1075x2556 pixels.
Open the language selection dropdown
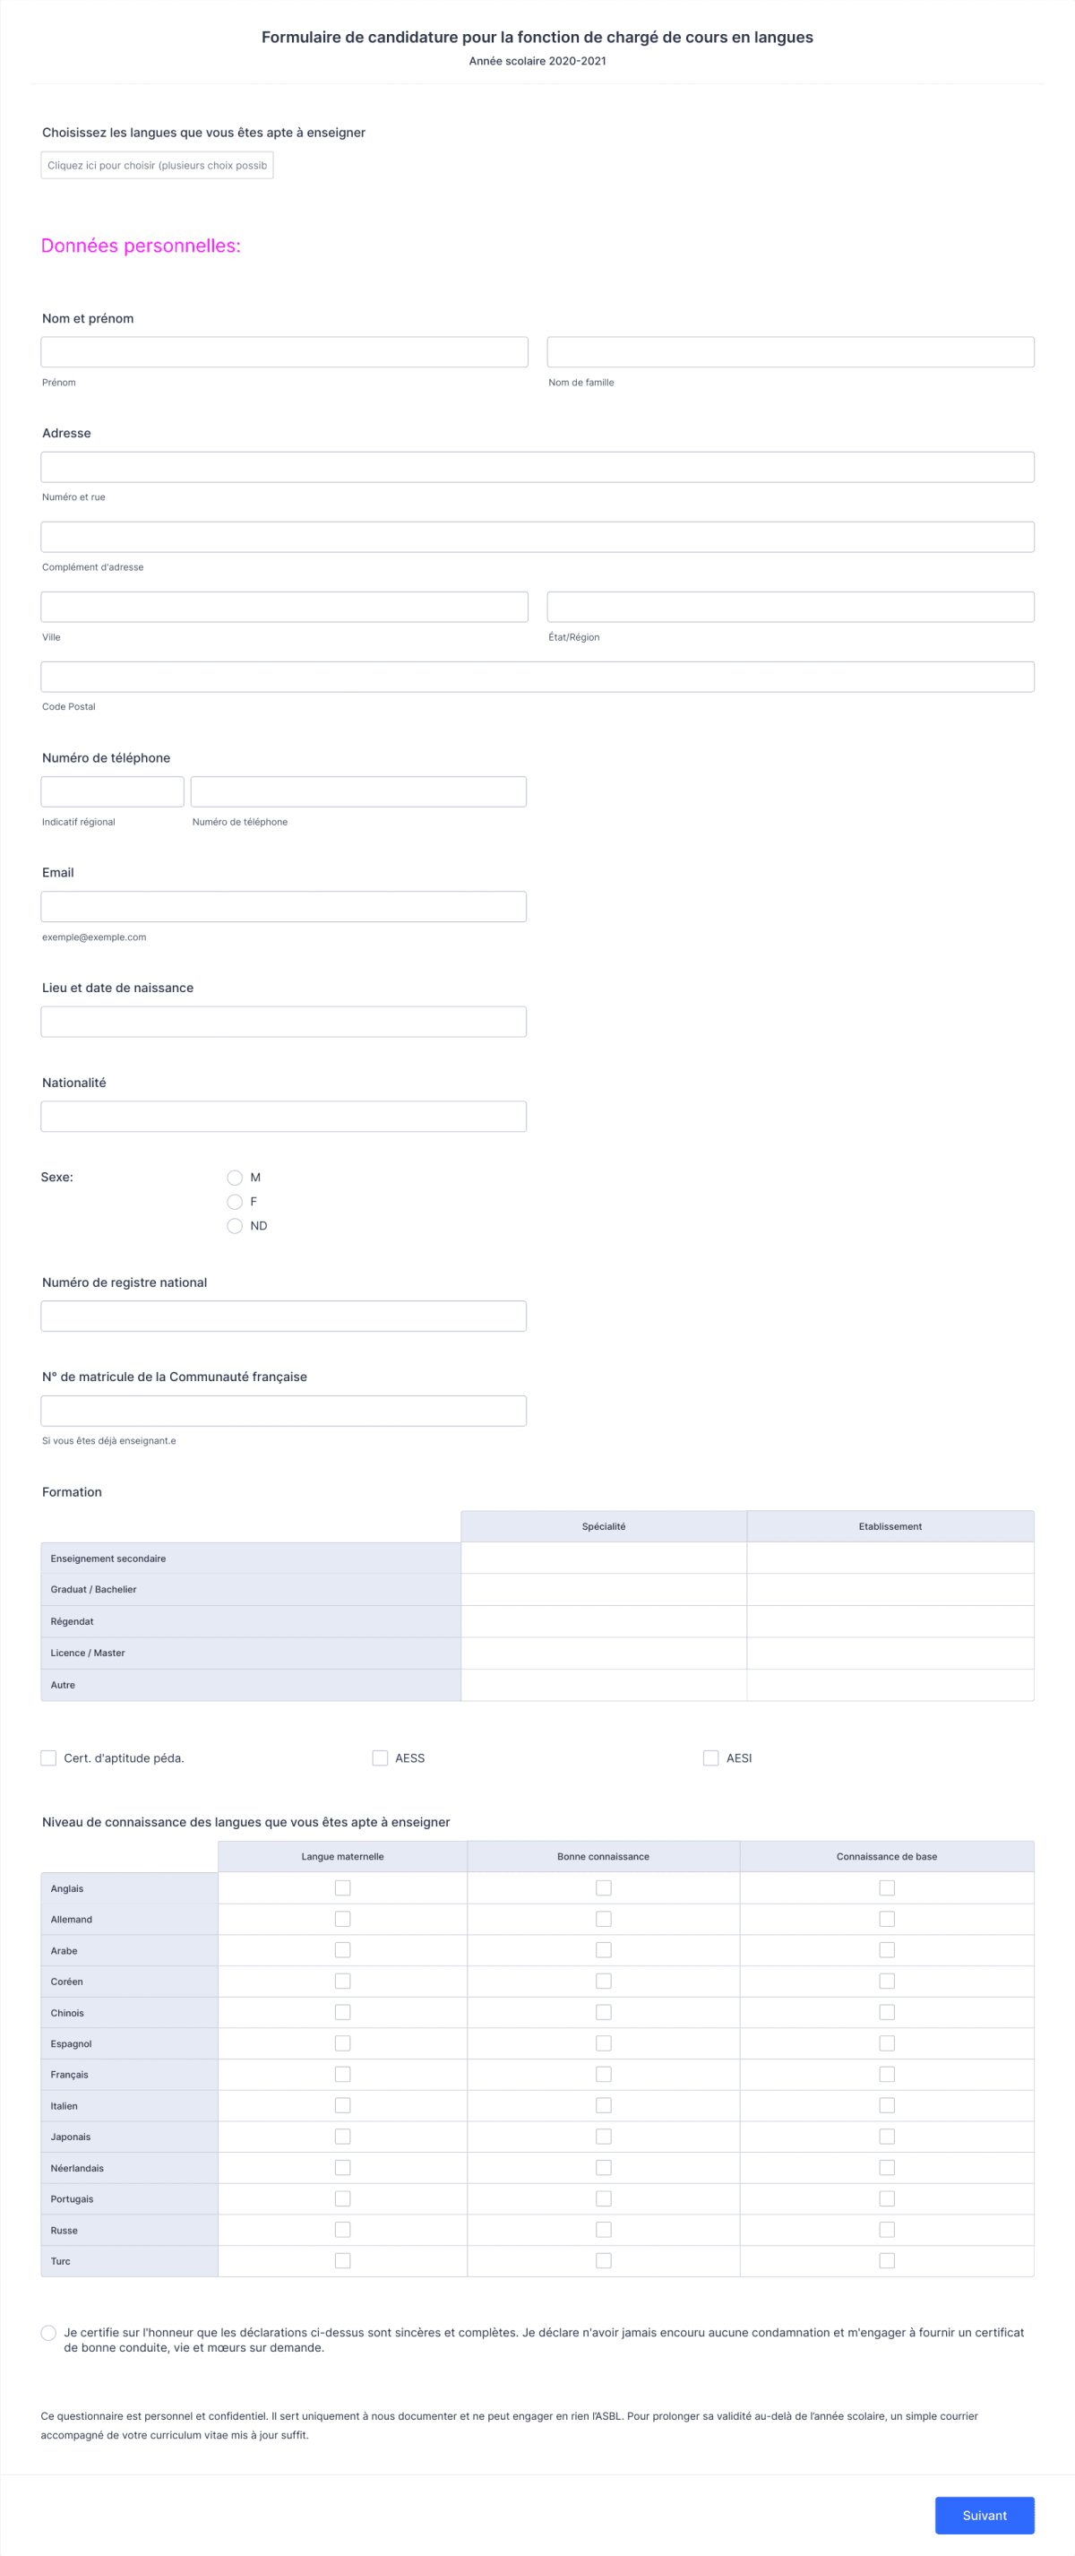pos(157,166)
